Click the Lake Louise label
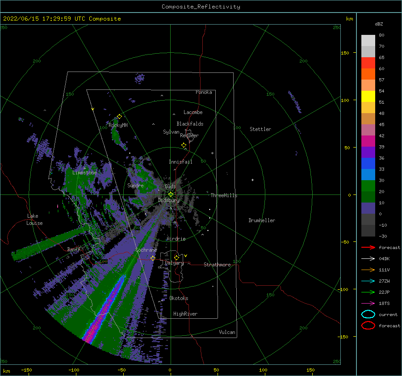Viewport: 402px width, 376px height. [34, 220]
